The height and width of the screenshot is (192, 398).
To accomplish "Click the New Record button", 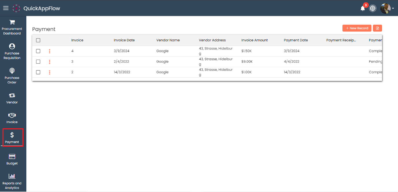I will point(357,28).
